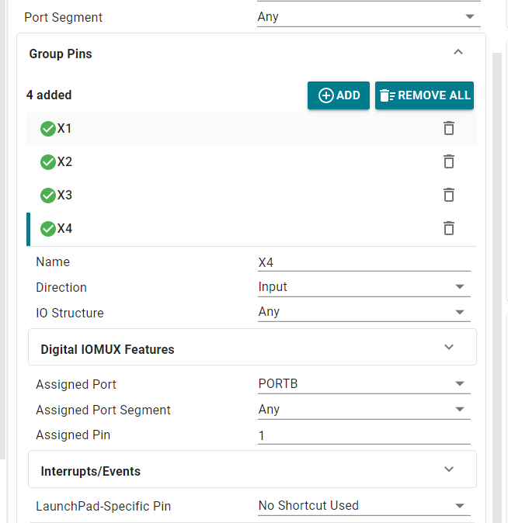Screen dimensions: 508x523
Task: Delete the X1 pin
Action: click(x=448, y=128)
